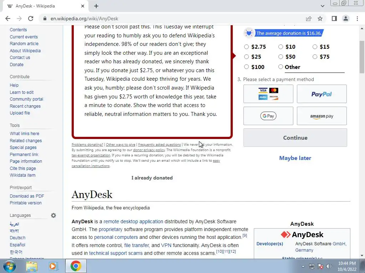Close the AnyDesk - Wikipedia tab
The image size is (365, 273).
click(83, 6)
